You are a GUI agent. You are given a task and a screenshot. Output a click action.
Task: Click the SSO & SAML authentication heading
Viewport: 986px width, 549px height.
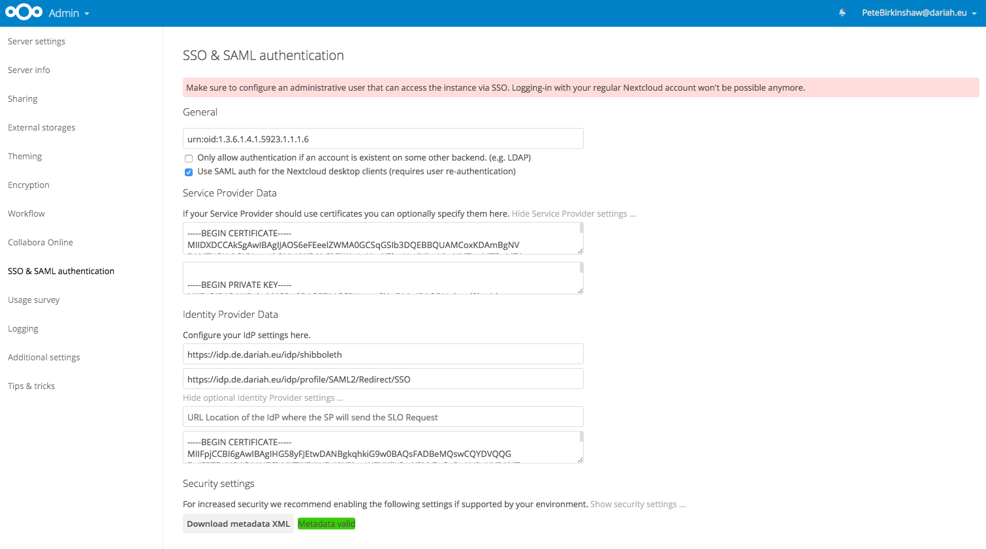tap(263, 55)
